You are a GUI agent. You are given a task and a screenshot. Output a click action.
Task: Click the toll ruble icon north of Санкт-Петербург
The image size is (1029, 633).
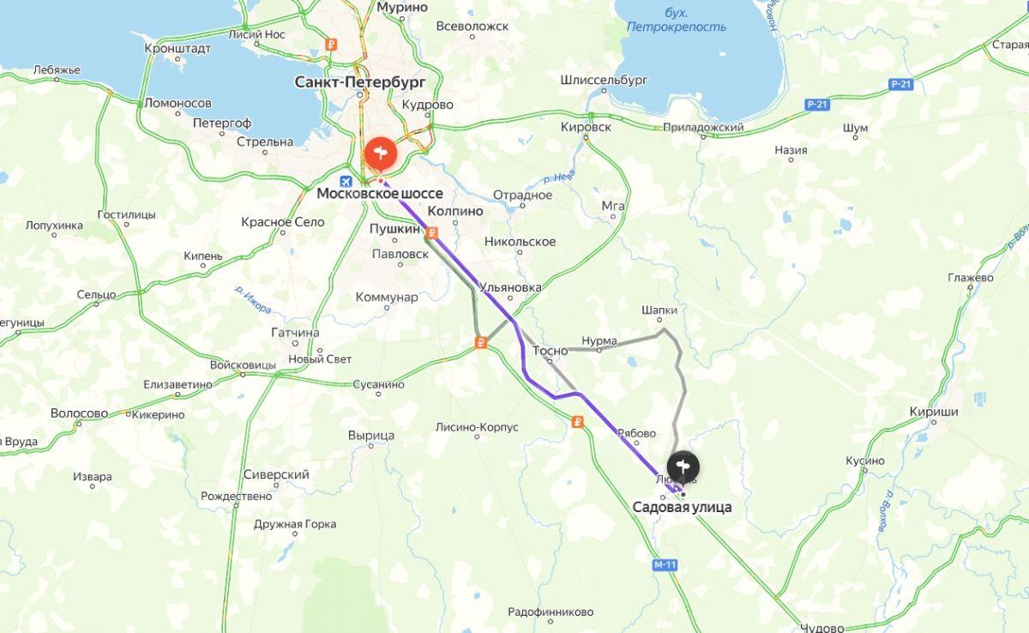[x=332, y=45]
